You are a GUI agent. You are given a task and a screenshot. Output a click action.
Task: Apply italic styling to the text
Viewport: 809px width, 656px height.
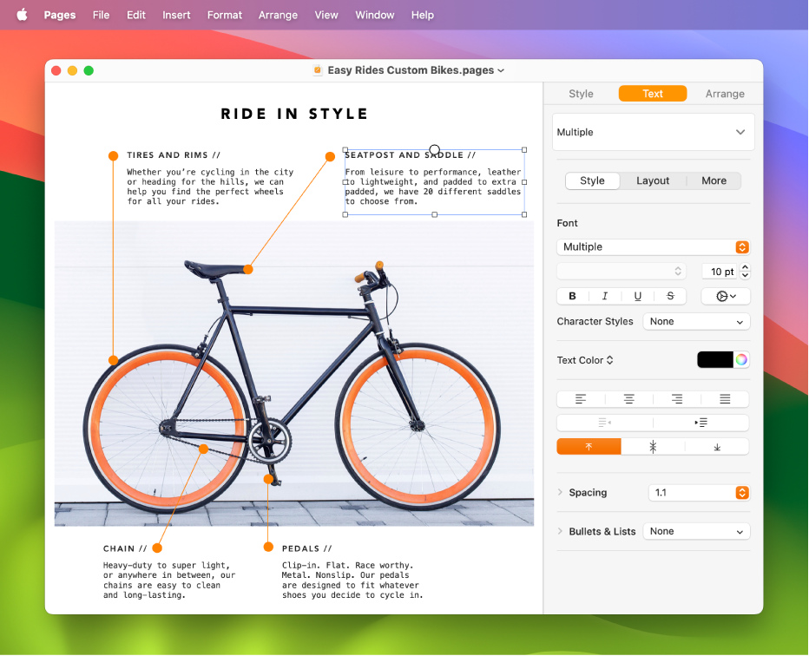coord(604,296)
